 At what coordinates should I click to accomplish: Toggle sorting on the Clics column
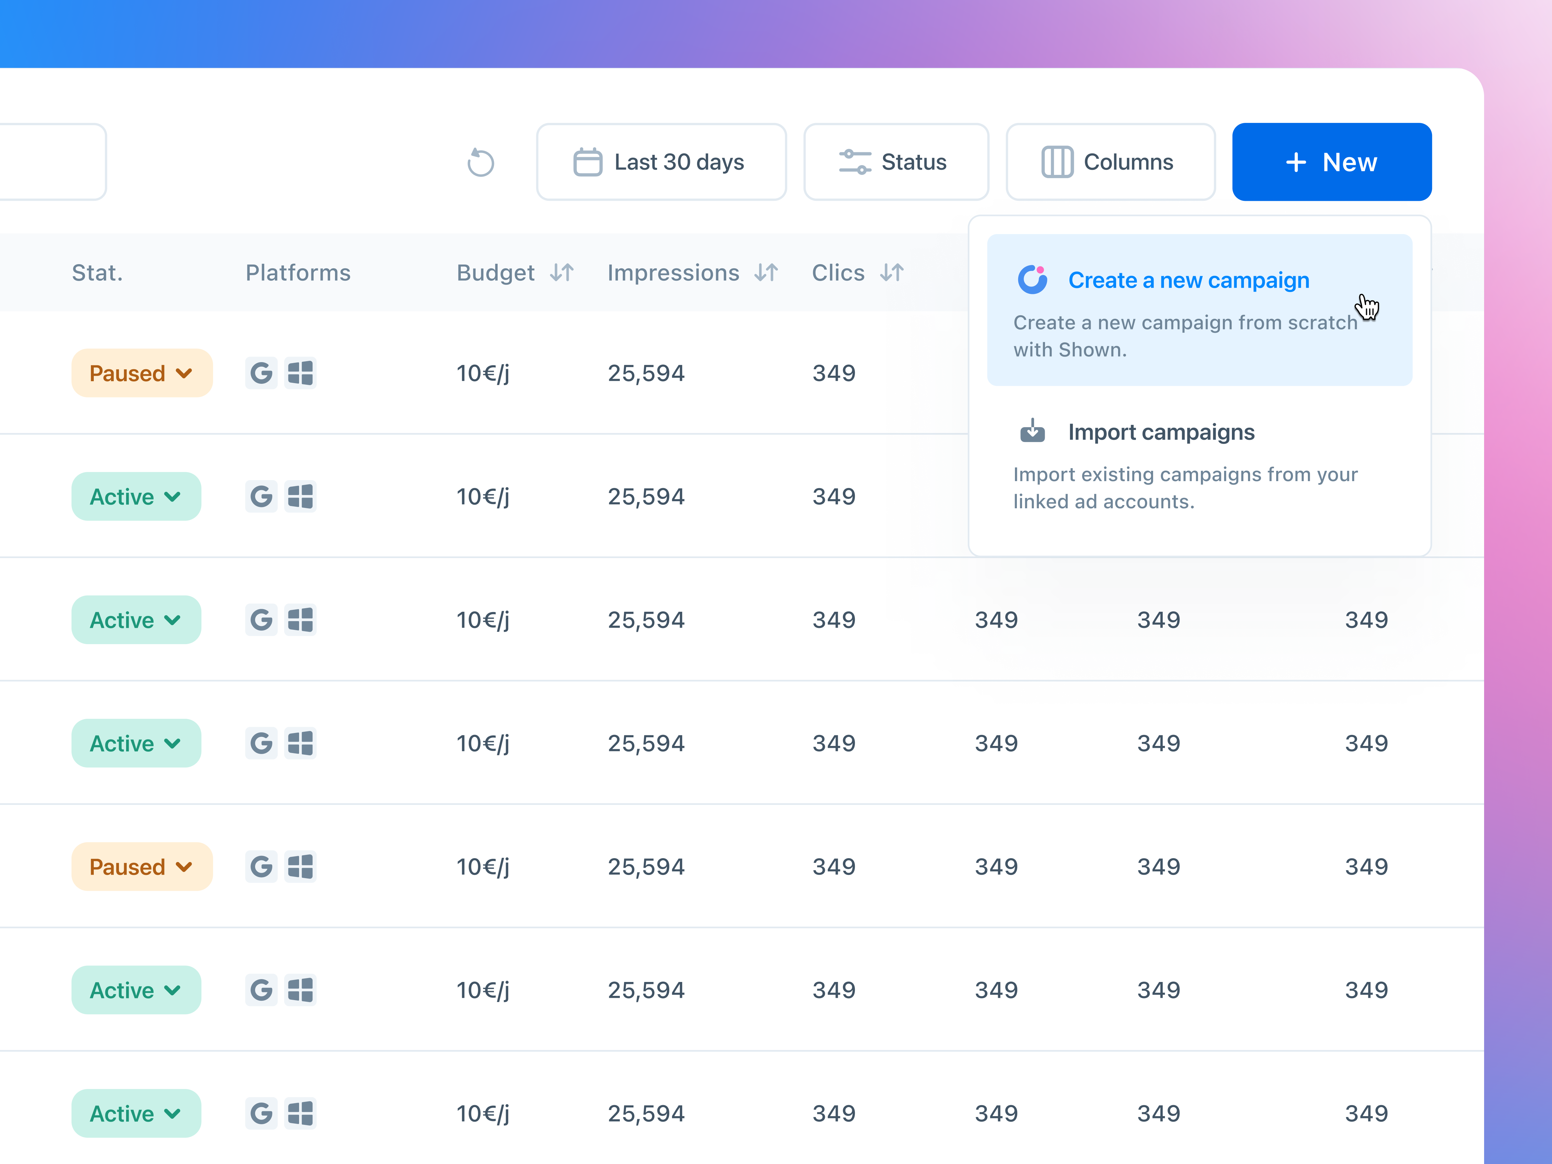click(892, 272)
